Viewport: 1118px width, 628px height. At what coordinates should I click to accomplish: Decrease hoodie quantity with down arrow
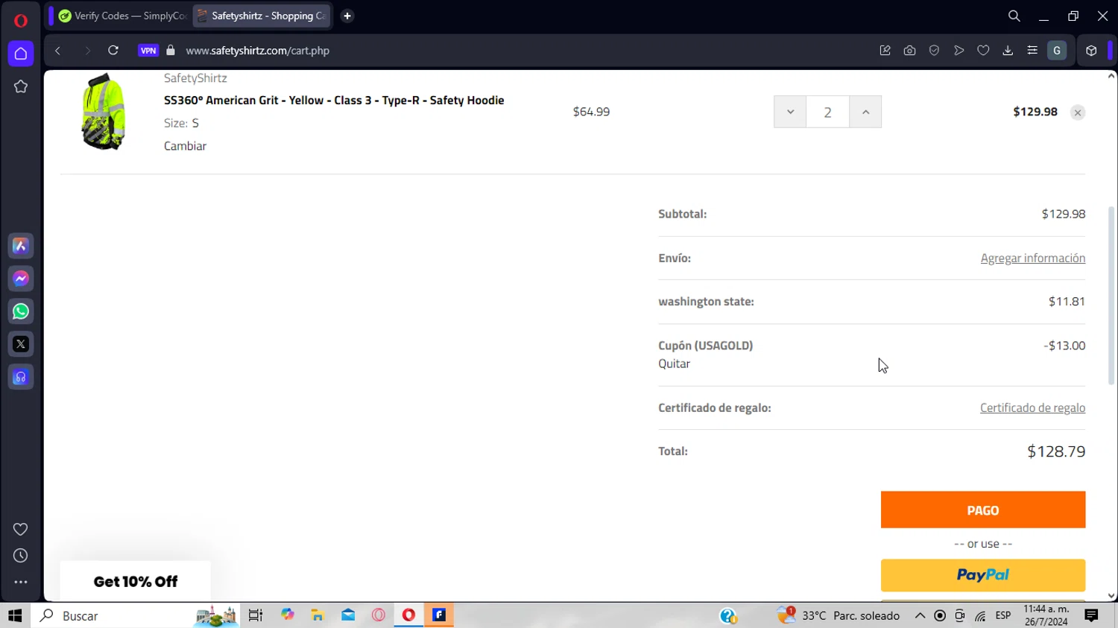pos(790,112)
